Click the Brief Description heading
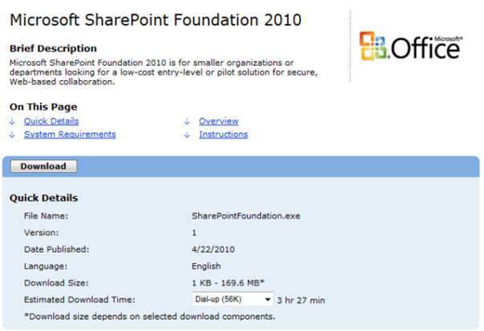Image resolution: width=484 pixels, height=331 pixels. 53,48
